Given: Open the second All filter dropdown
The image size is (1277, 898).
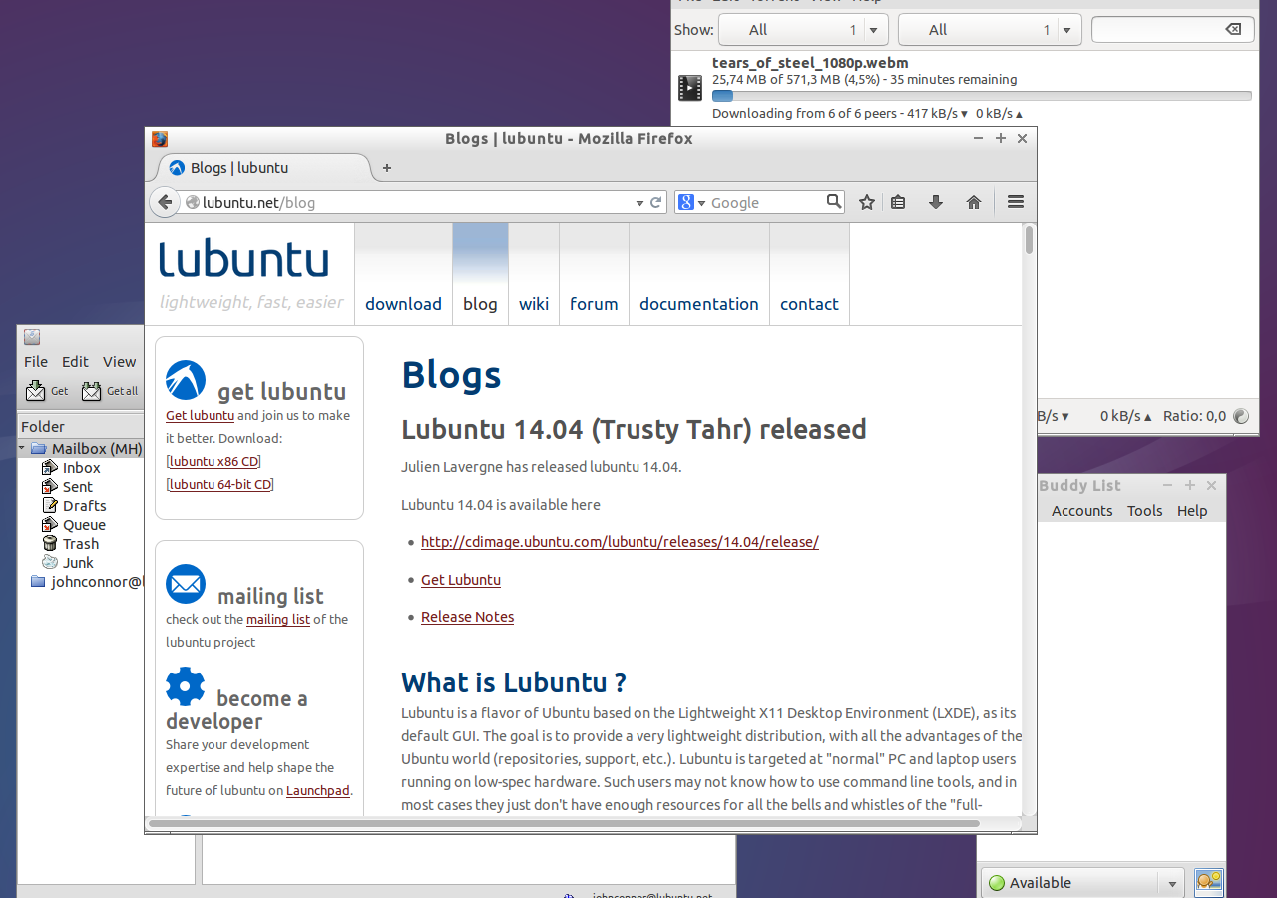Looking at the screenshot, I should [990, 30].
